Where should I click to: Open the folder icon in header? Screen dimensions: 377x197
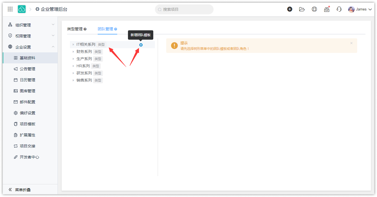pos(302,9)
